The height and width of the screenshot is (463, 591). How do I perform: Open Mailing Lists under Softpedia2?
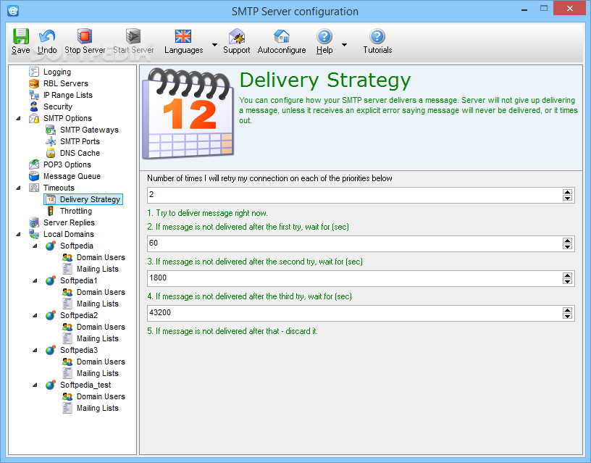[x=98, y=338]
